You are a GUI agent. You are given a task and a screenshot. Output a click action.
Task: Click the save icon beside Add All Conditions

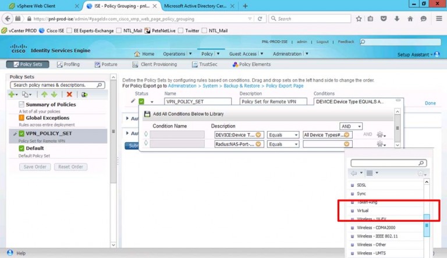point(147,114)
